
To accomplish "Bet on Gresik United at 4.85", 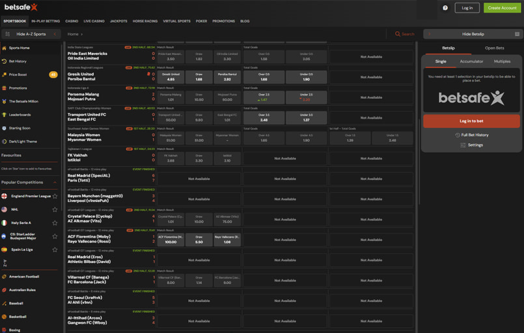I will [x=171, y=77].
